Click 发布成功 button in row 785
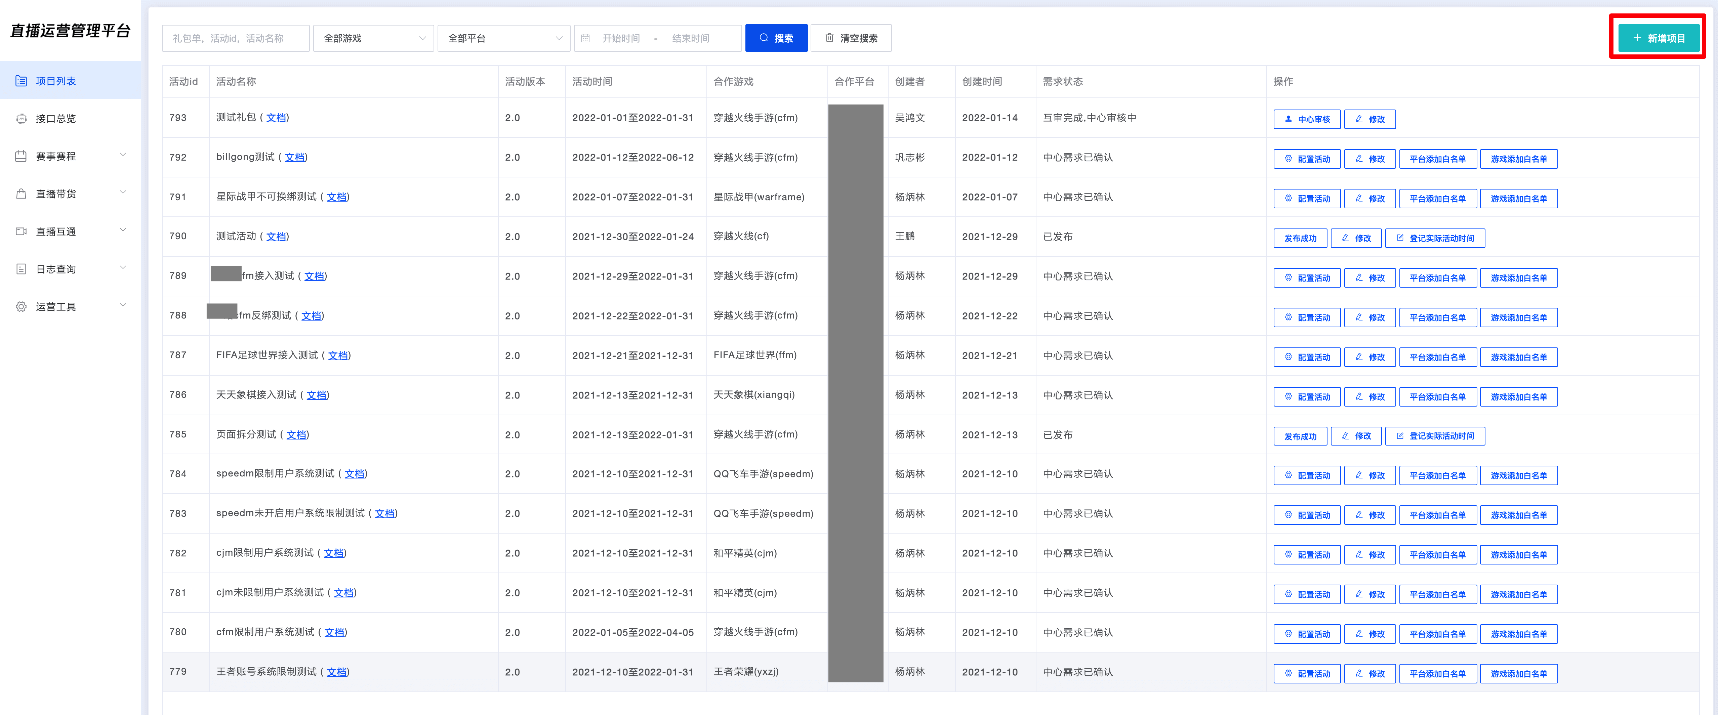Viewport: 1718px width, 715px height. point(1300,436)
